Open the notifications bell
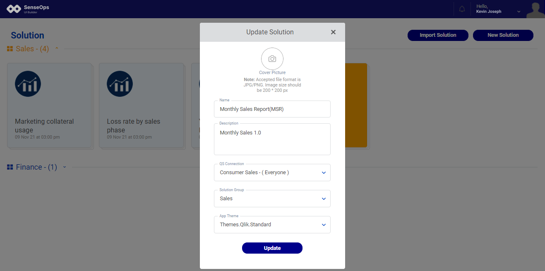 tap(462, 9)
